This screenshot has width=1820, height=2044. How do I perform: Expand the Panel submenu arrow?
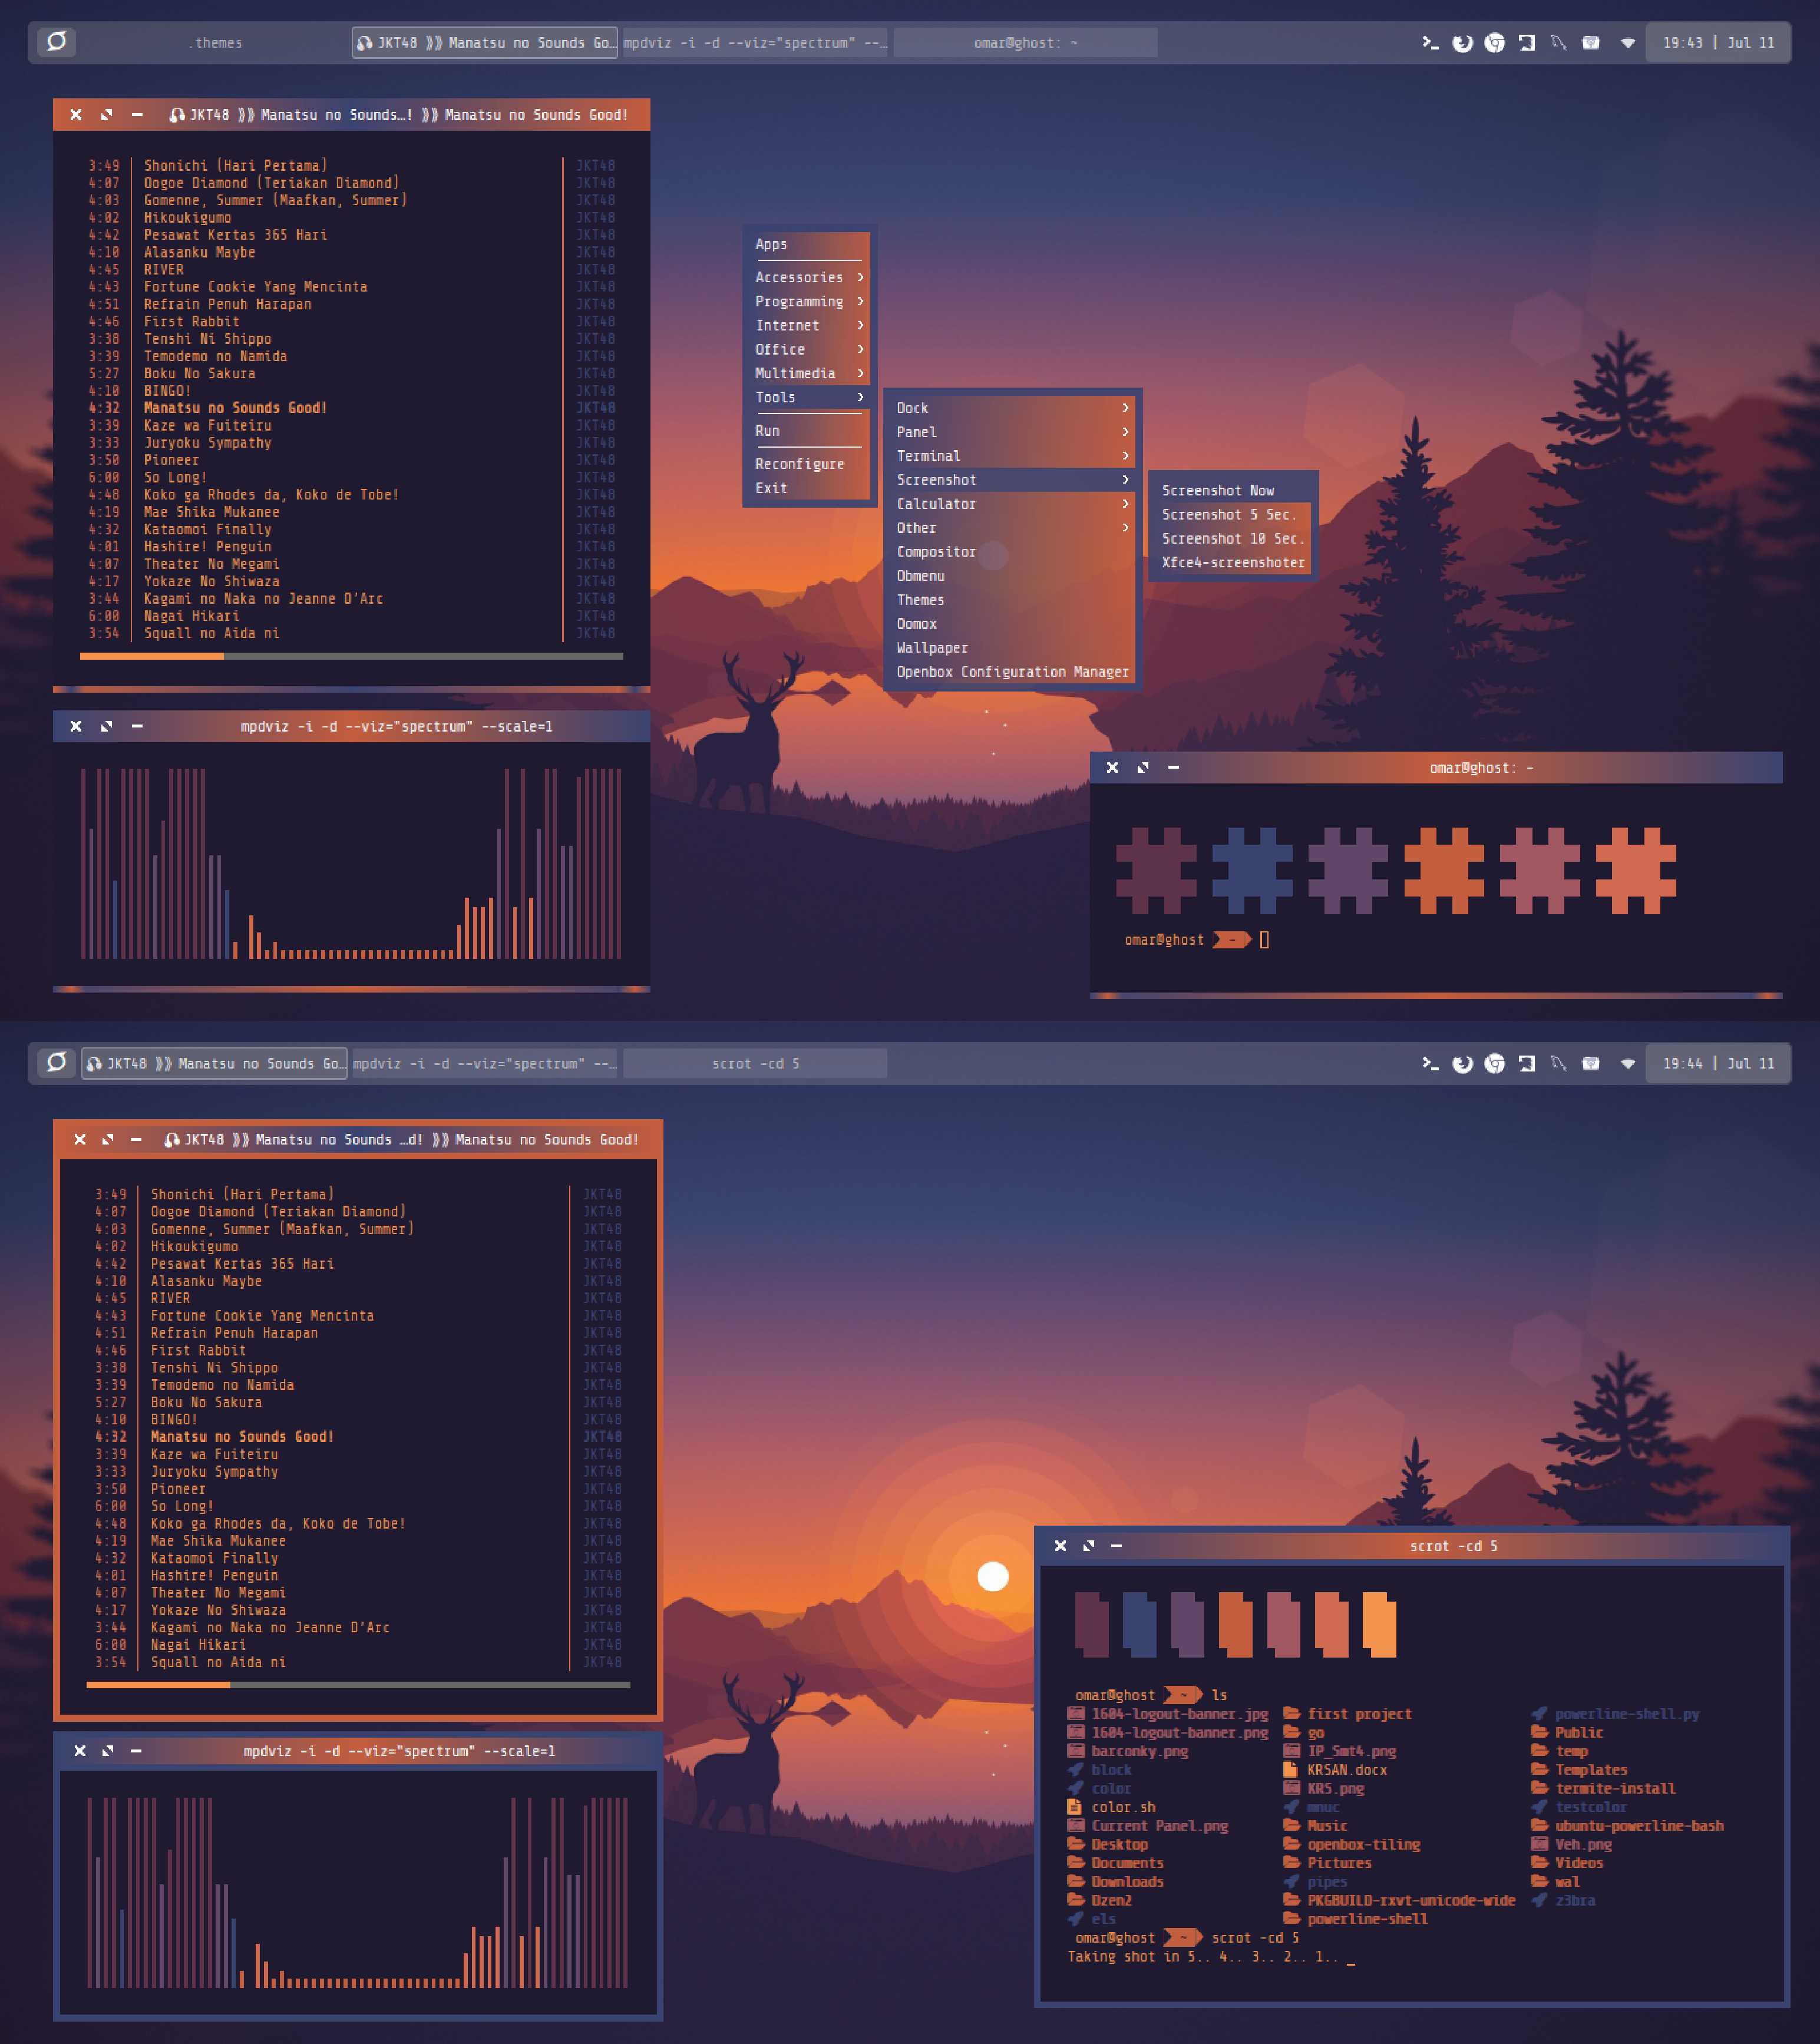click(1125, 432)
